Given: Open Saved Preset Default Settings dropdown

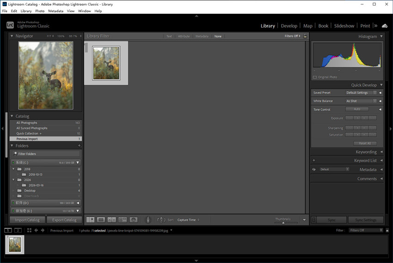Looking at the screenshot, I should (x=361, y=93).
